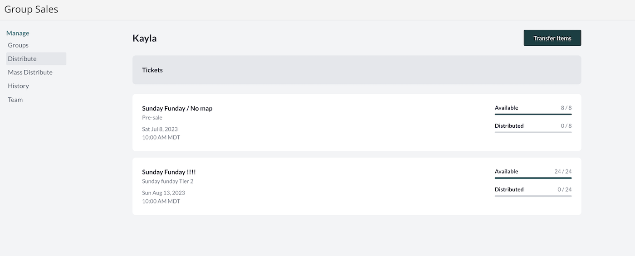Click the Pre-sale ticket type label
The image size is (635, 256).
pyautogui.click(x=152, y=118)
